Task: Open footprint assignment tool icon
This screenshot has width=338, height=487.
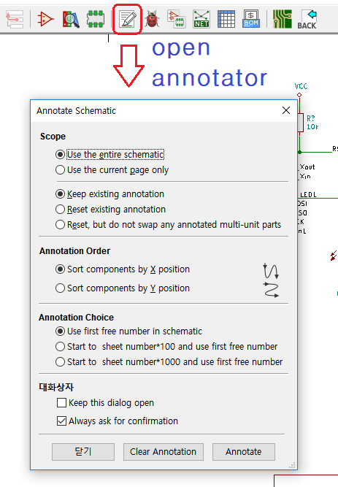Action: pos(177,19)
